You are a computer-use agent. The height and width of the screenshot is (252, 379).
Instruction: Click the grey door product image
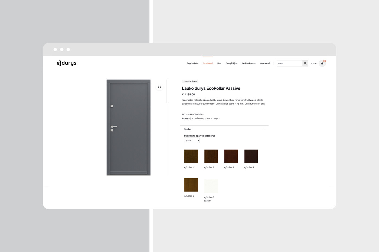point(129,128)
